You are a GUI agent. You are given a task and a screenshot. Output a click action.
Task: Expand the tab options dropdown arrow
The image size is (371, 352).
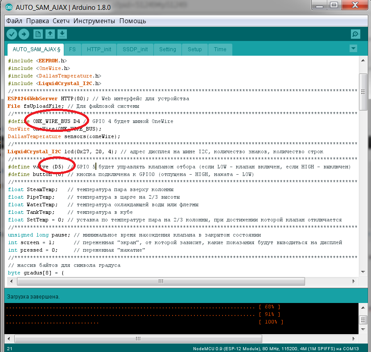click(353, 49)
